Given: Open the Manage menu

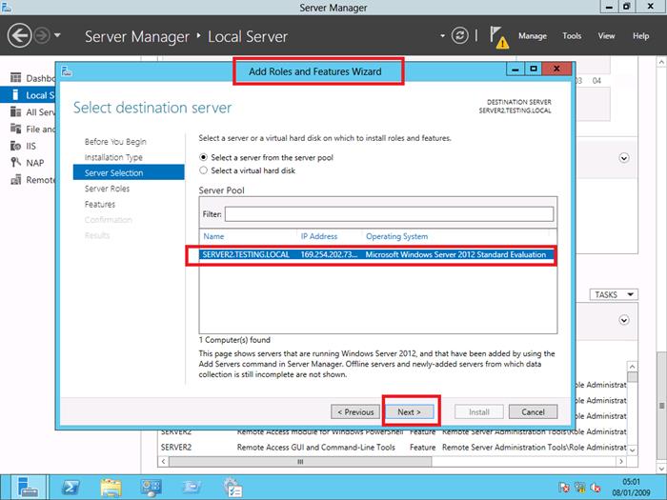Looking at the screenshot, I should click(532, 36).
